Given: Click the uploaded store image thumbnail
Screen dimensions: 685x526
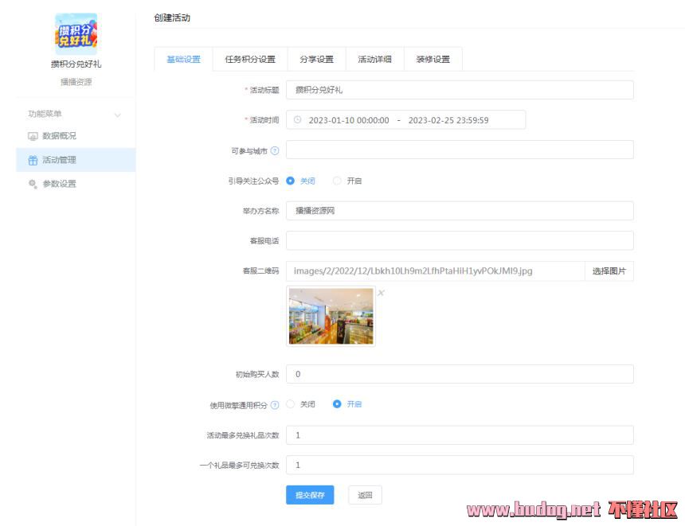Looking at the screenshot, I should [331, 316].
